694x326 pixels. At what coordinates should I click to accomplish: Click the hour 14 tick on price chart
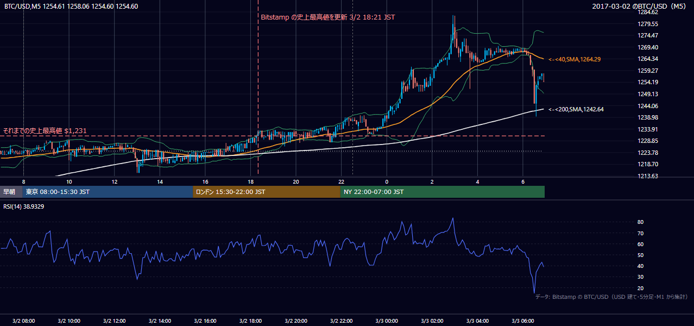[x=160, y=181]
